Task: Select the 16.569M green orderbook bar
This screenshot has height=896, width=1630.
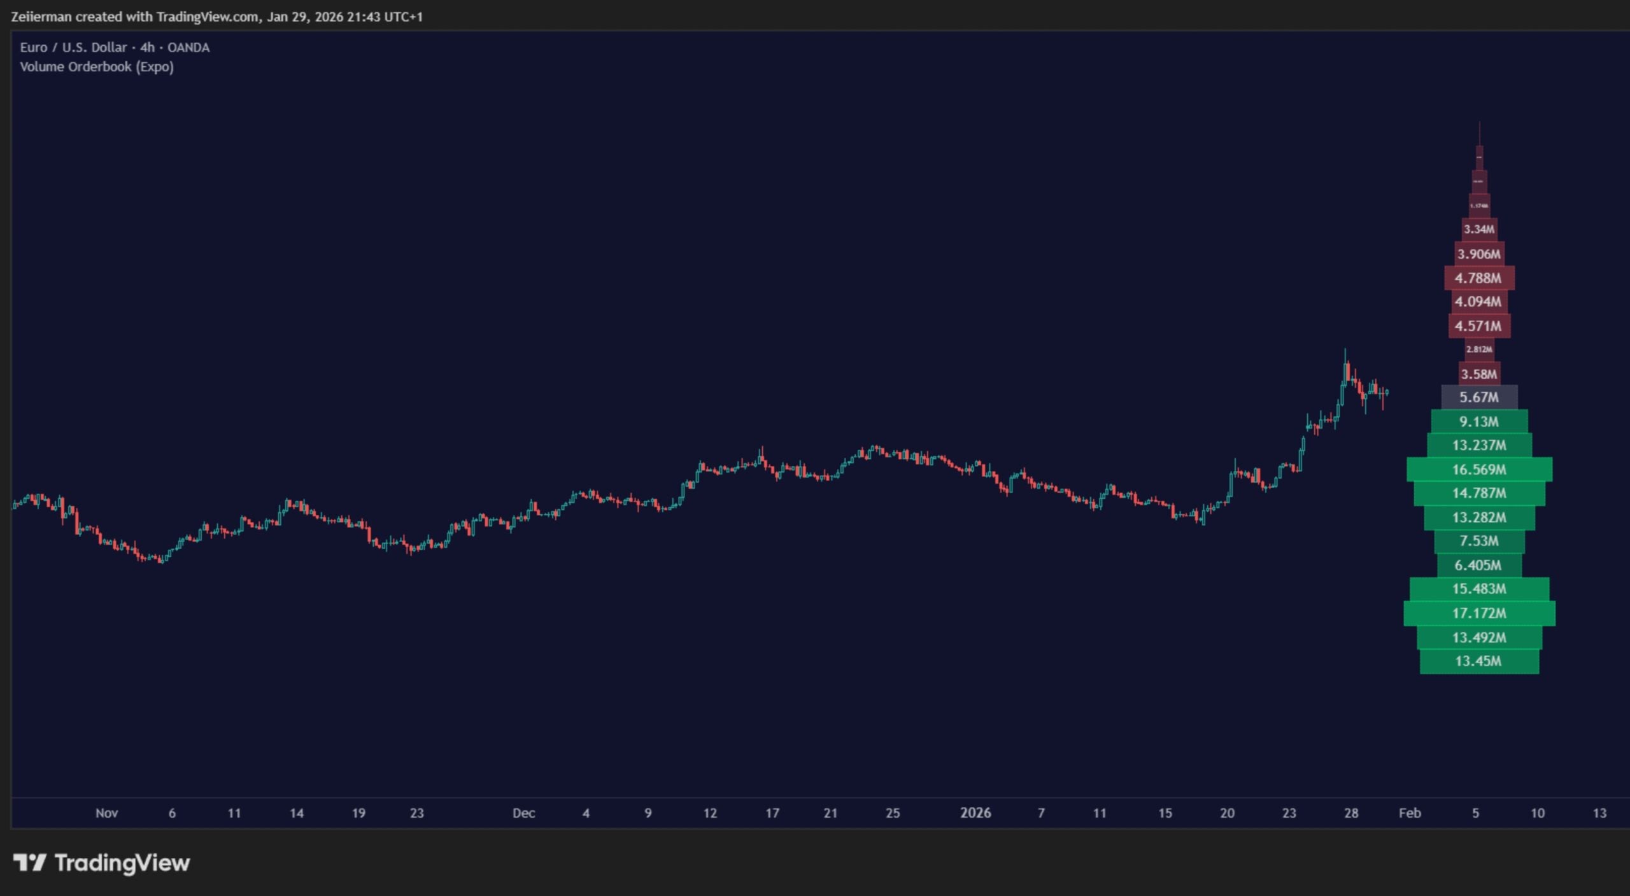Action: [1479, 469]
